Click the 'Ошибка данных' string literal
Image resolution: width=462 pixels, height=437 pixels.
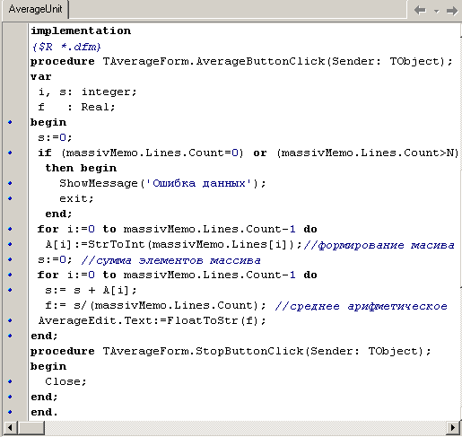[199, 183]
